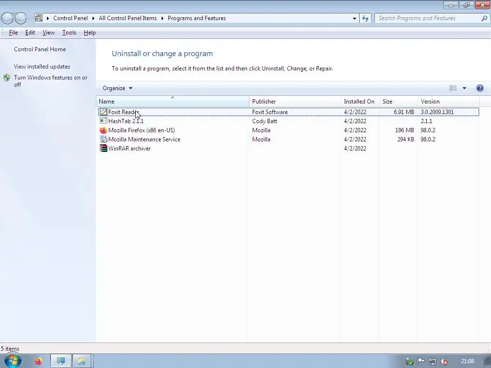Sort by the Name column header
Image resolution: width=491 pixels, height=368 pixels.
click(173, 102)
